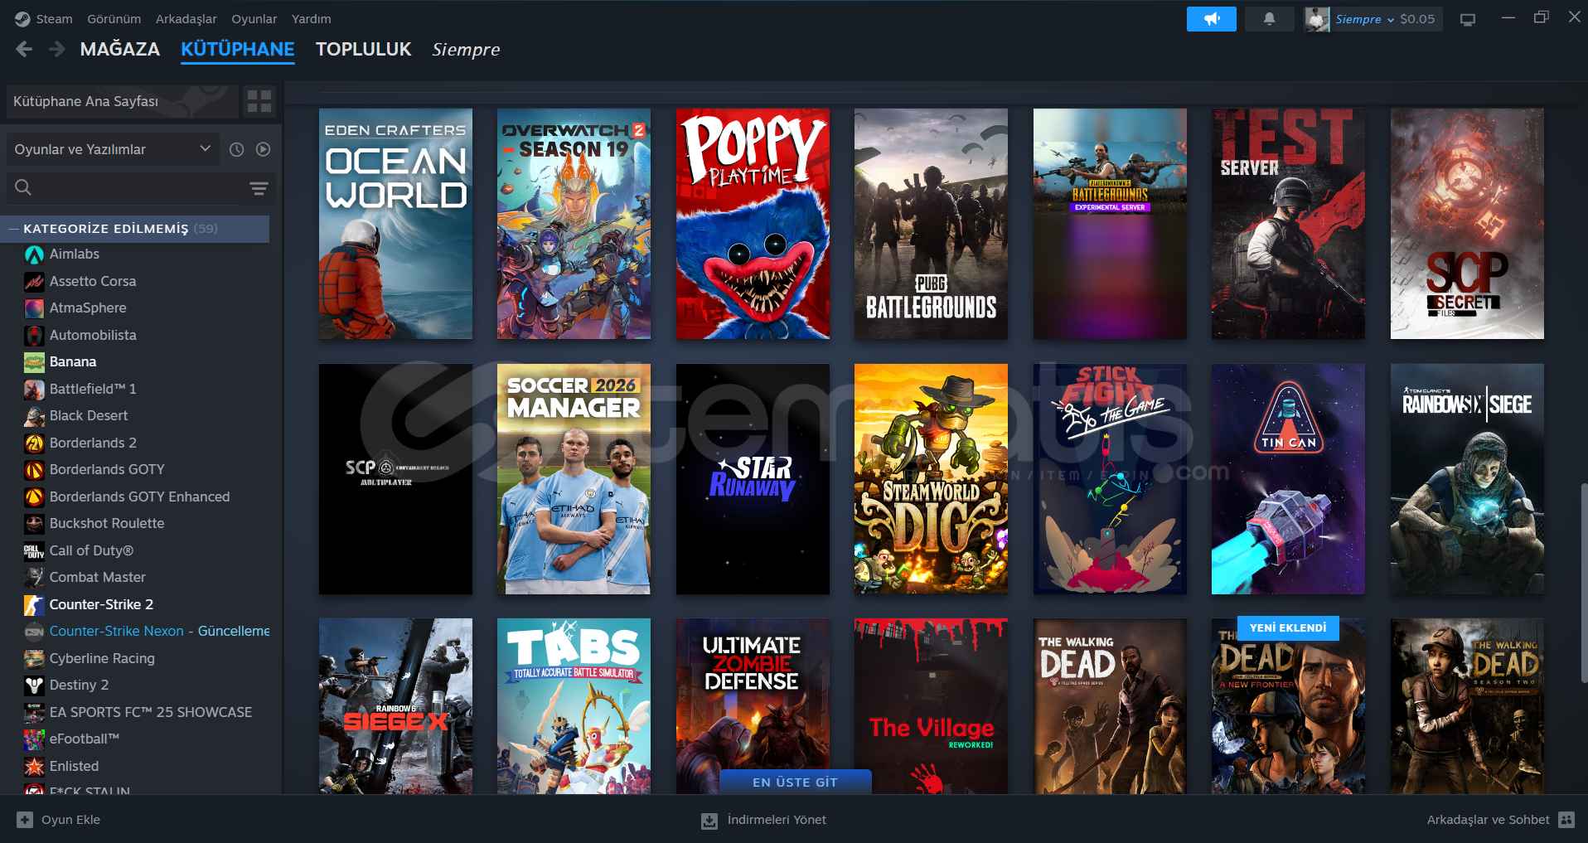Screen dimensions: 1588x843
Task: Open the Arkadaşlar menu
Action: [x=186, y=19]
